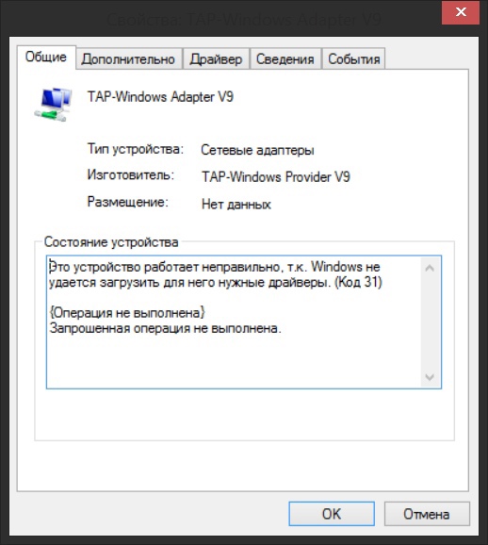Click the device status scrollbar track
The width and height of the screenshot is (488, 545).
pyautogui.click(x=430, y=322)
